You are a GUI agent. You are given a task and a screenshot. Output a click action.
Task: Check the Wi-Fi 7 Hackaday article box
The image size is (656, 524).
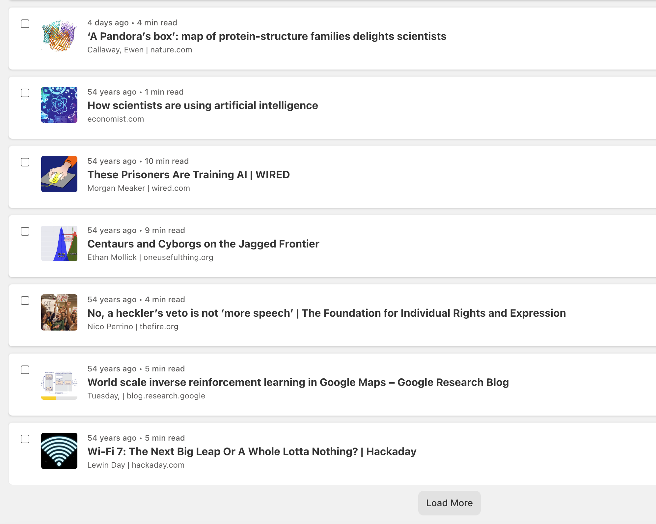pyautogui.click(x=25, y=439)
